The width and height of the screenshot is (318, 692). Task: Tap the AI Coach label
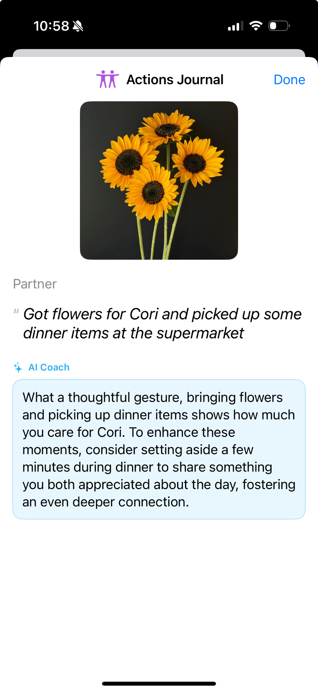coord(49,367)
